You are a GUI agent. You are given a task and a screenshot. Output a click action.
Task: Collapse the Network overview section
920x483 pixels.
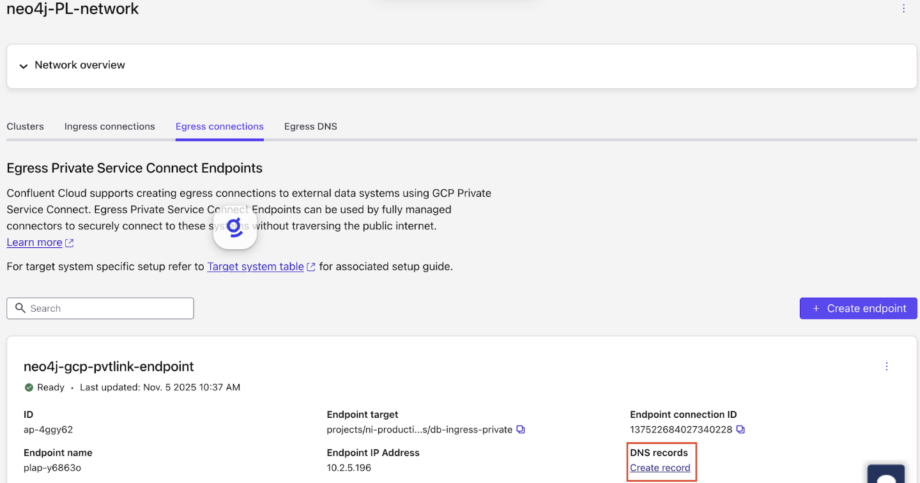[23, 66]
